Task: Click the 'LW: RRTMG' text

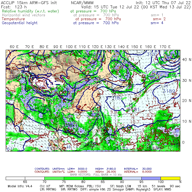Action: pos(48,189)
